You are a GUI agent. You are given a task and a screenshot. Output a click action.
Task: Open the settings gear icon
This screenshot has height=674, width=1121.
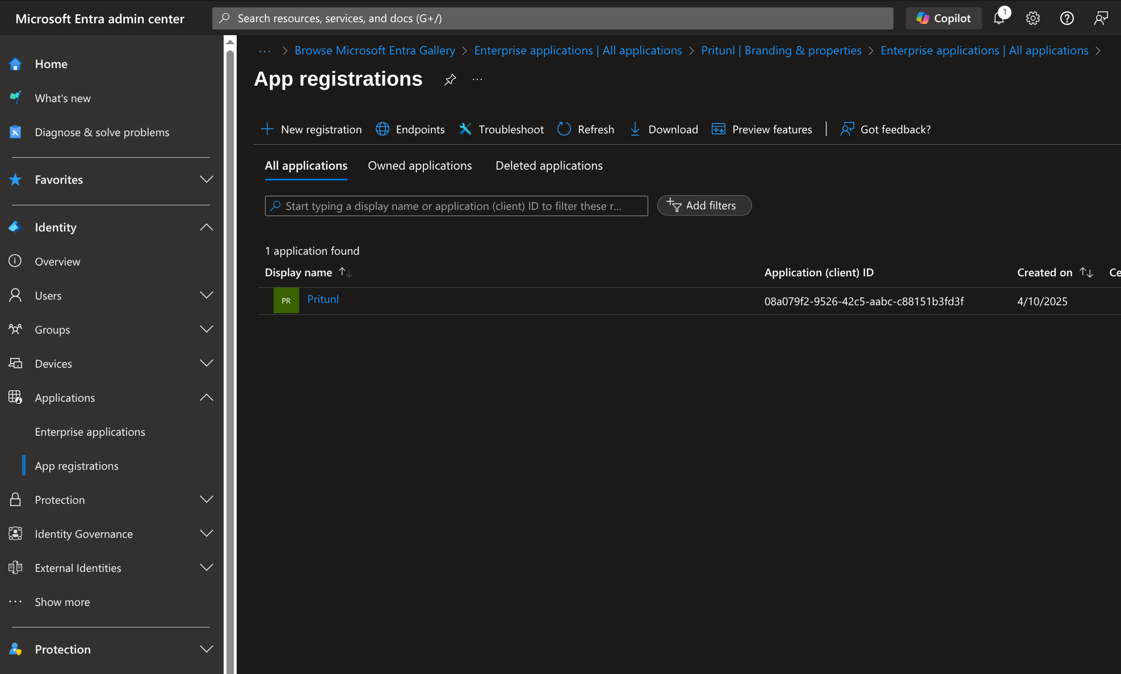tap(1033, 18)
